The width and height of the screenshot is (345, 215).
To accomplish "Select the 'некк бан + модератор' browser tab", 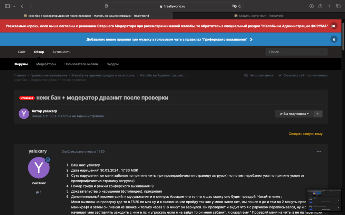I will coord(86,16).
